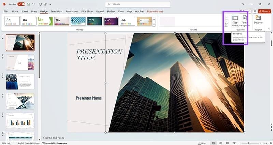
Task: Go to previous slide double-arrow button
Action: 271,127
